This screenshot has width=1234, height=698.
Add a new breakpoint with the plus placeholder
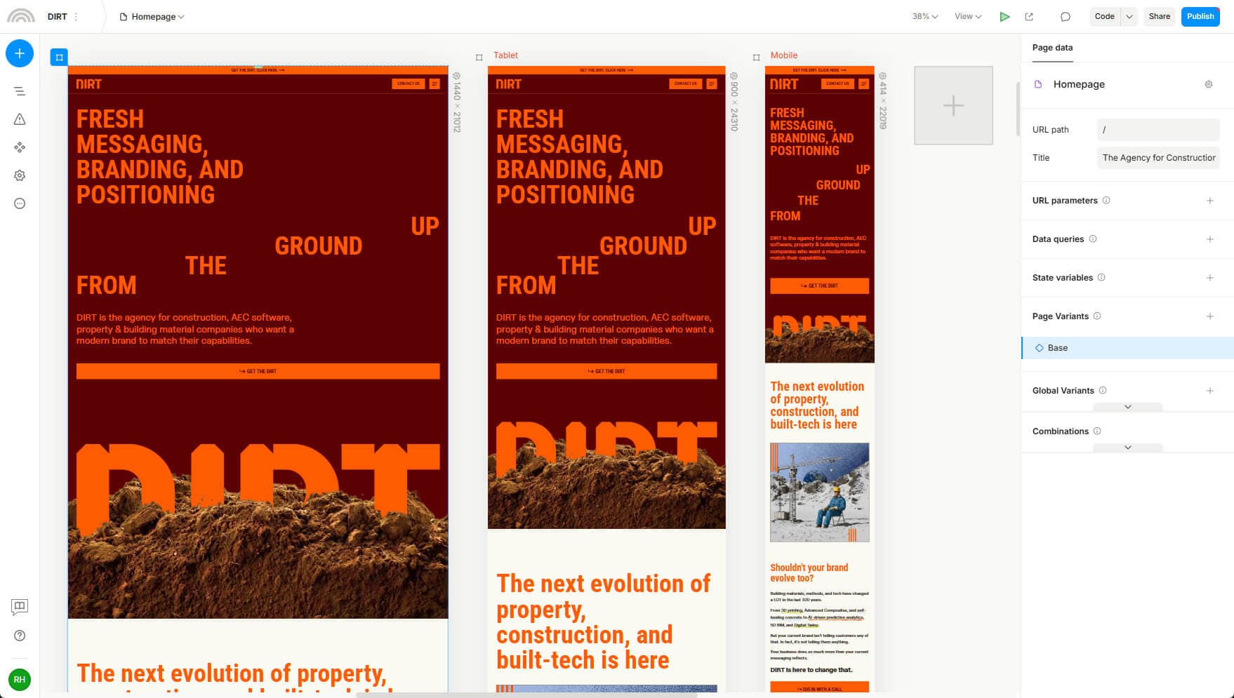[x=953, y=106]
